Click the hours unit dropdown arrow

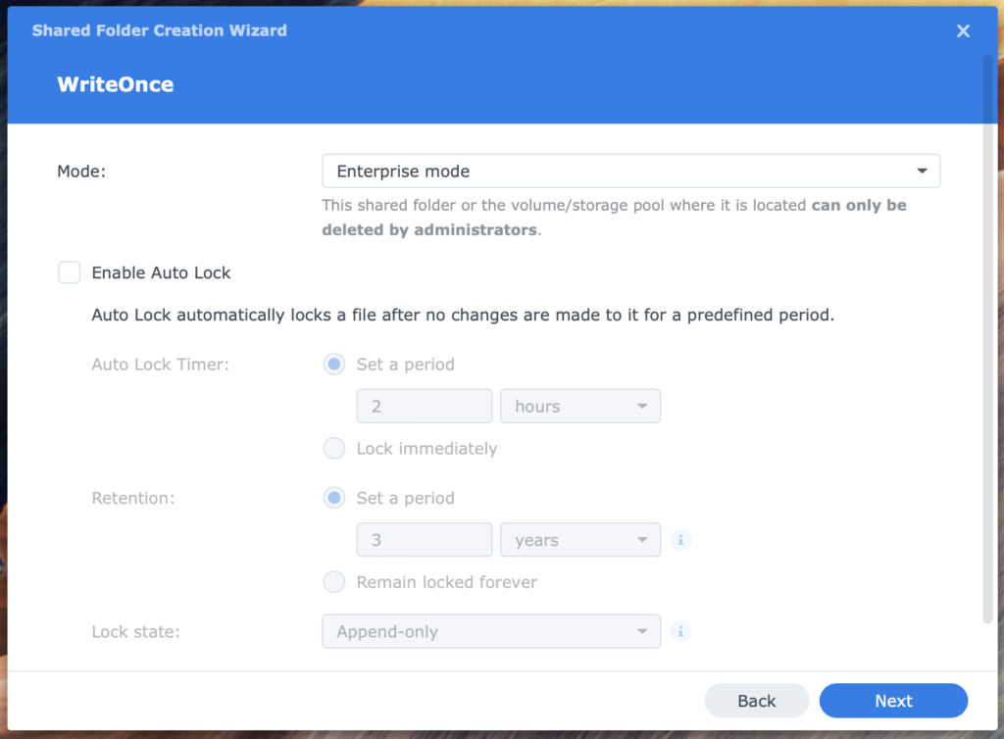643,406
